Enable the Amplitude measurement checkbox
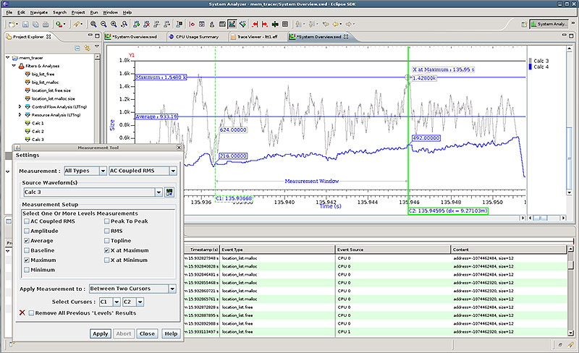The image size is (579, 353). pos(27,231)
